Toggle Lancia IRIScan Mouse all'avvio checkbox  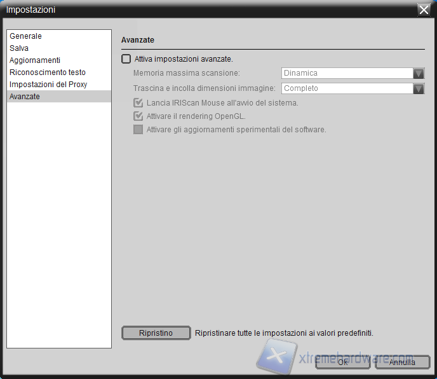138,102
